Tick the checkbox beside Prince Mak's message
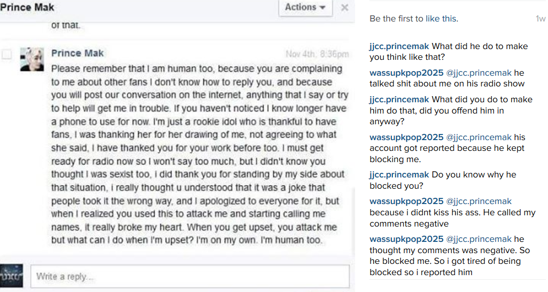This screenshot has width=548, height=292. pyautogui.click(x=7, y=54)
